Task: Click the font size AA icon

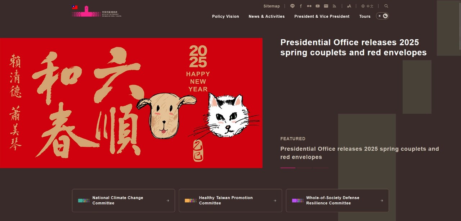Action: tap(349, 6)
